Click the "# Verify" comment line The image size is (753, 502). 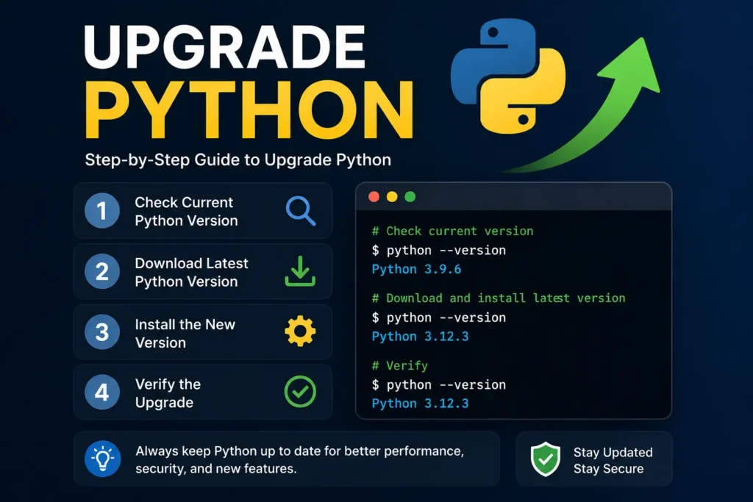point(399,366)
